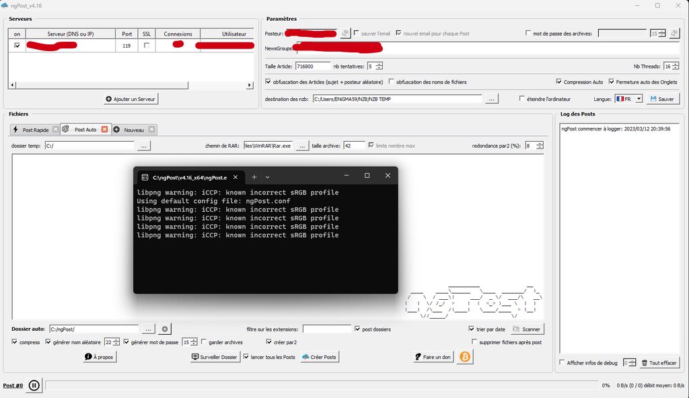The height and width of the screenshot is (398, 689).
Task: Toggle the SSL checkbox for the server
Action: point(147,45)
